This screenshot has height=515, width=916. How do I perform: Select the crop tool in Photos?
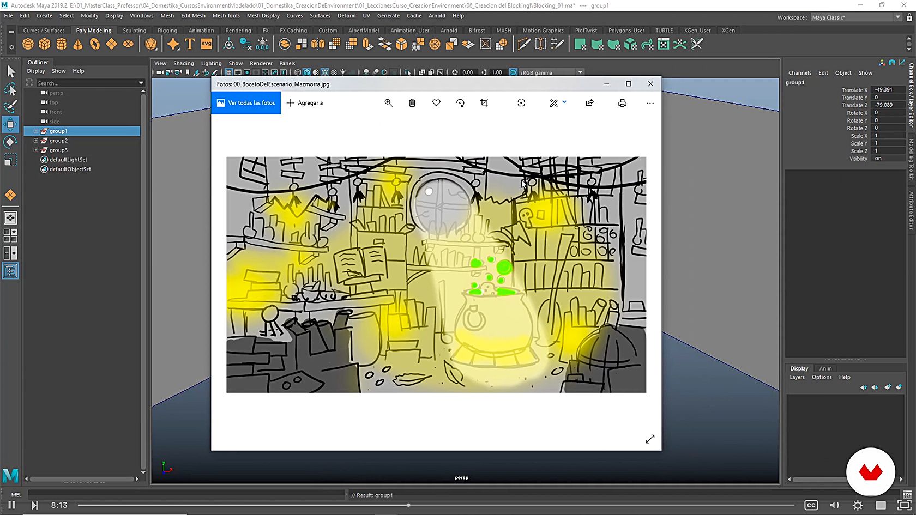pyautogui.click(x=484, y=103)
